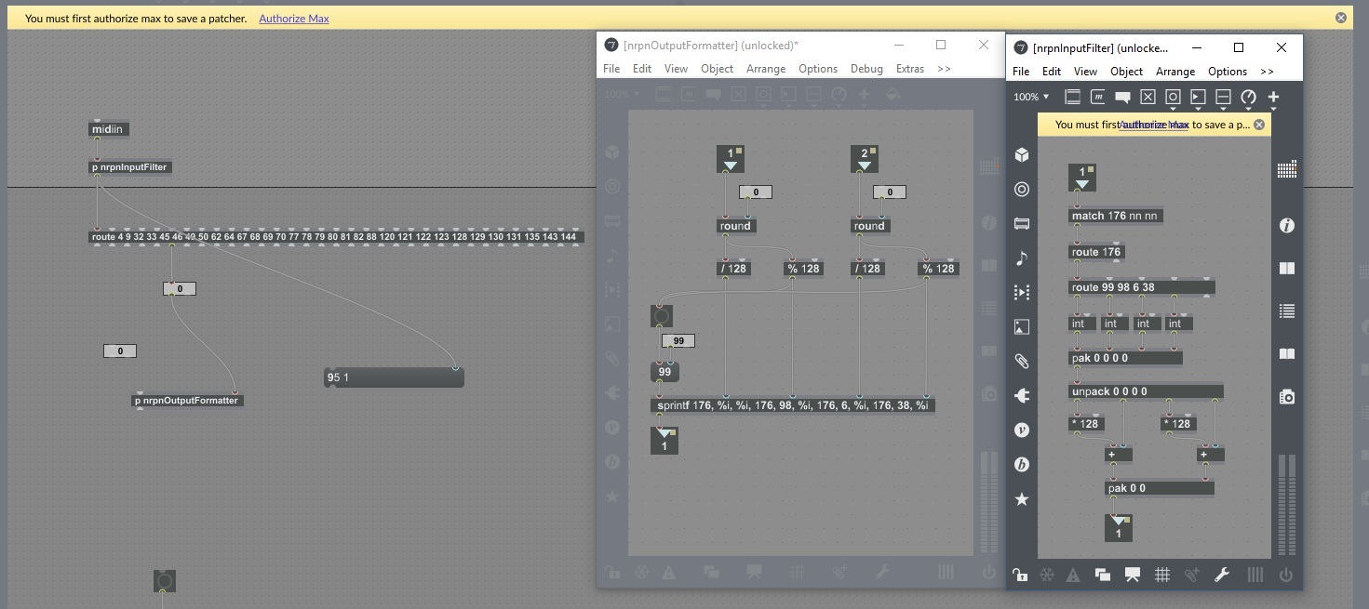This screenshot has width=1369, height=609.
Task: Click the number box with value 99
Action: (x=678, y=341)
